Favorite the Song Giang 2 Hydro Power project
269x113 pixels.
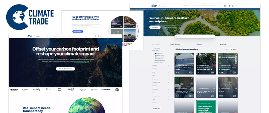pyautogui.click(x=192, y=55)
